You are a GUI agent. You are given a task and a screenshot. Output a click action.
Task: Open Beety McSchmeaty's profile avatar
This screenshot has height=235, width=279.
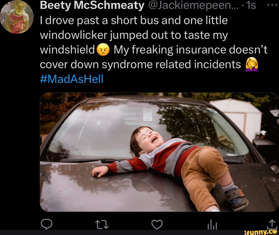[x=17, y=17]
